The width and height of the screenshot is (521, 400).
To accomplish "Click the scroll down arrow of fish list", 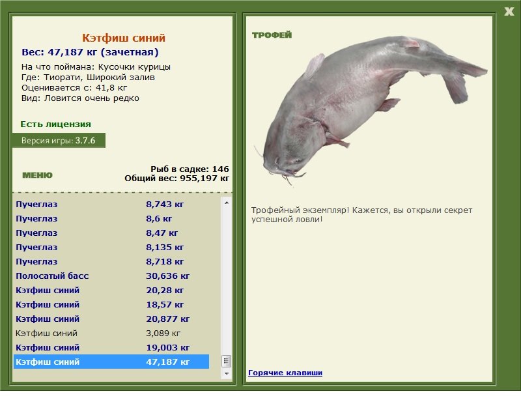I will [227, 374].
